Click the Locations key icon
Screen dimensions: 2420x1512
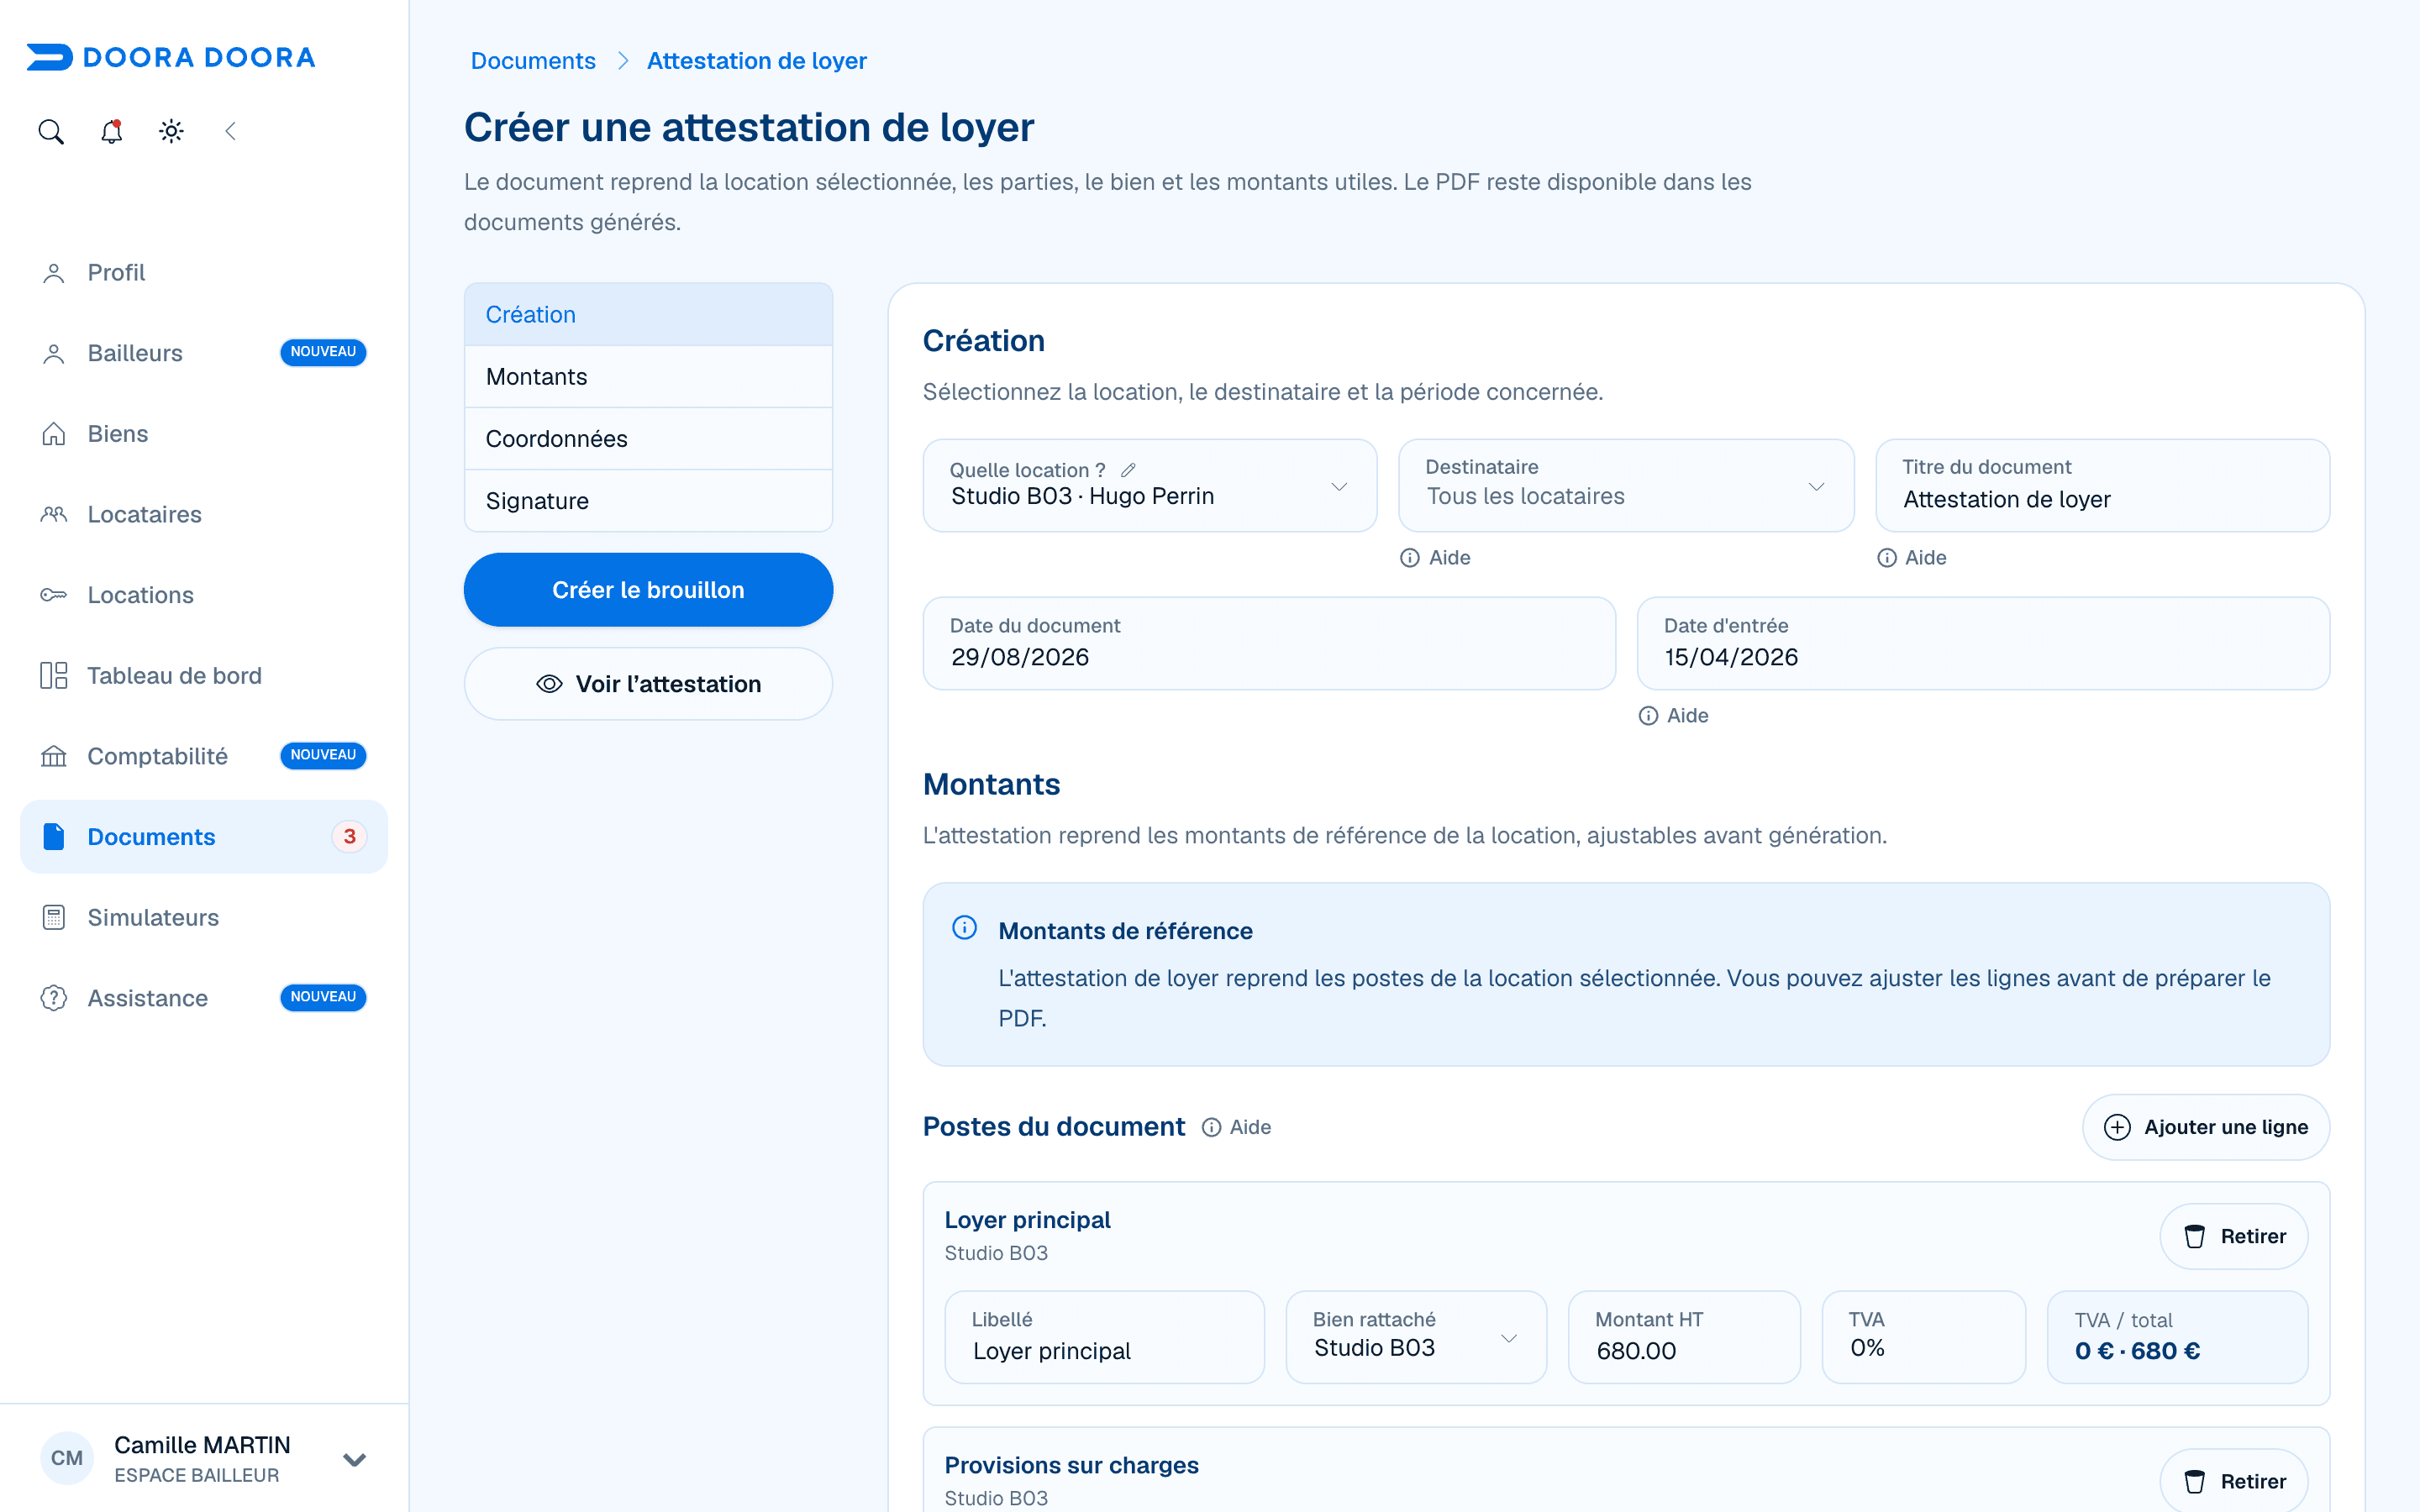(54, 595)
